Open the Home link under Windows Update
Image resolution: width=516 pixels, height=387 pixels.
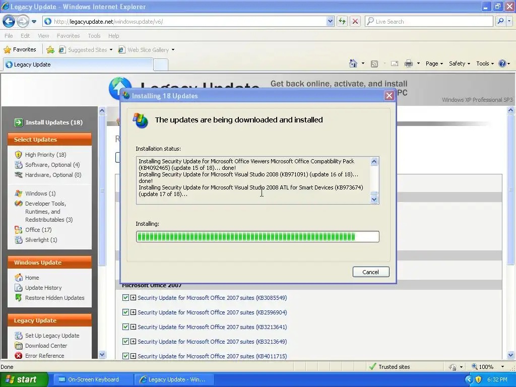32,278
